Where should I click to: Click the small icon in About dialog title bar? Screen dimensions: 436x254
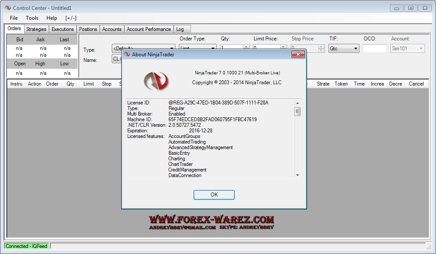pyautogui.click(x=127, y=55)
